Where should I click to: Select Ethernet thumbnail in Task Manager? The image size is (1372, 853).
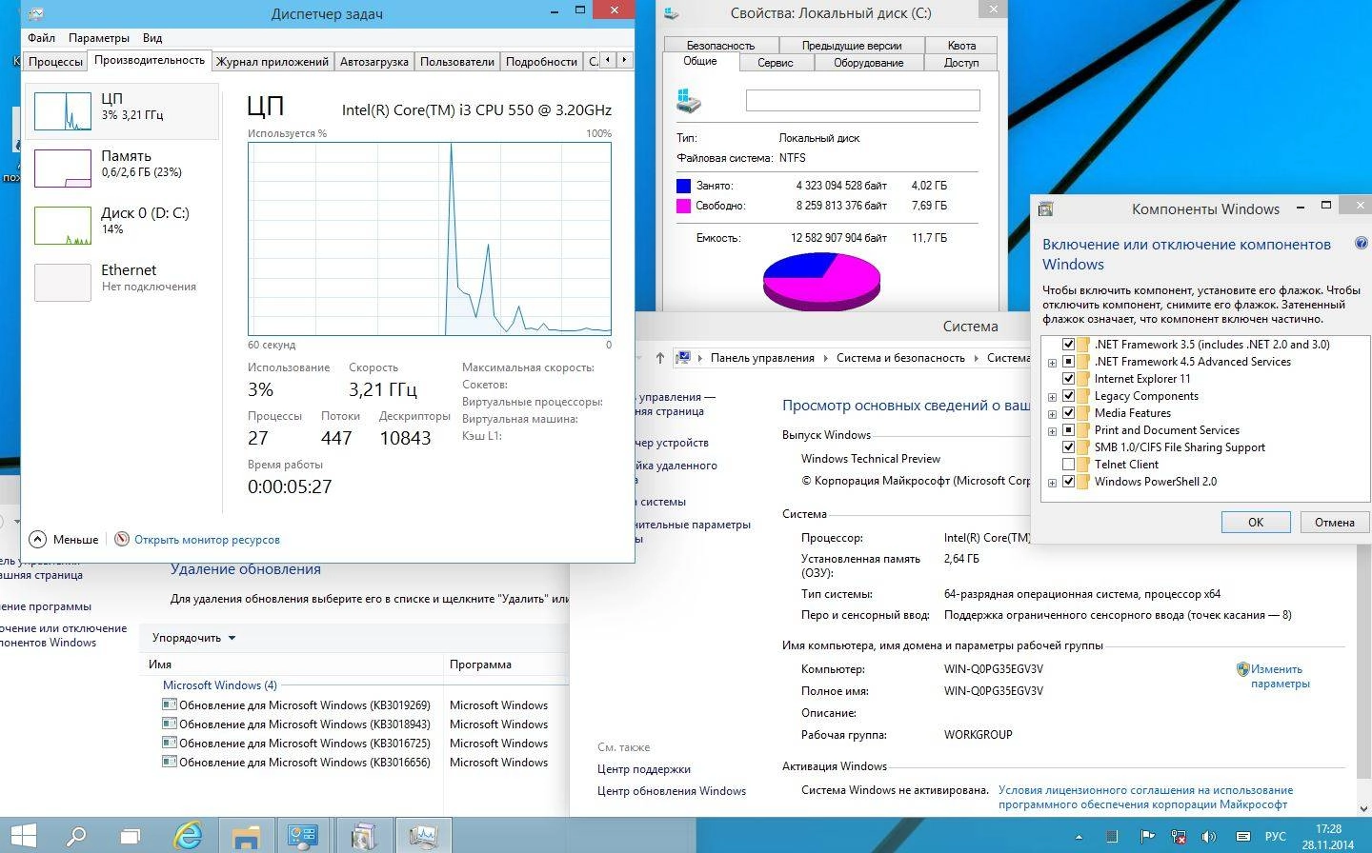pos(62,283)
